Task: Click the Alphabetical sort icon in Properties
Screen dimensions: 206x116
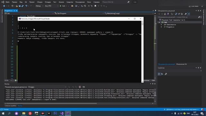Action: [162, 74]
